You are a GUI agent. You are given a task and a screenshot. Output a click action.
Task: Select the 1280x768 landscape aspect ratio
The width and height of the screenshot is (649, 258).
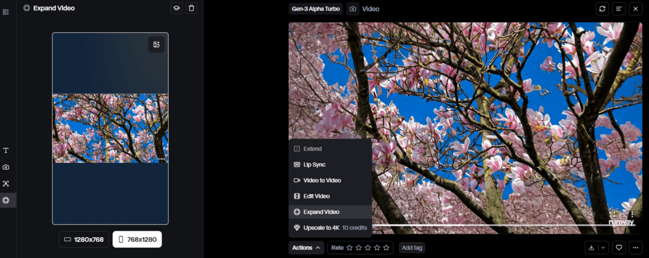tap(84, 239)
